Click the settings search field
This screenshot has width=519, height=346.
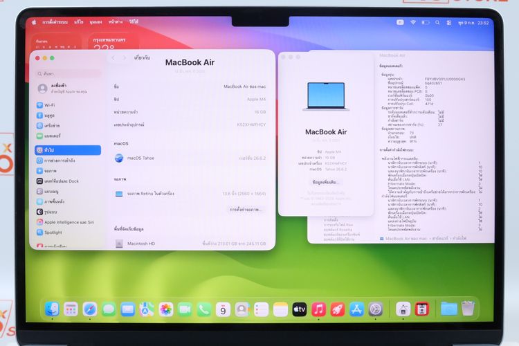(68, 73)
